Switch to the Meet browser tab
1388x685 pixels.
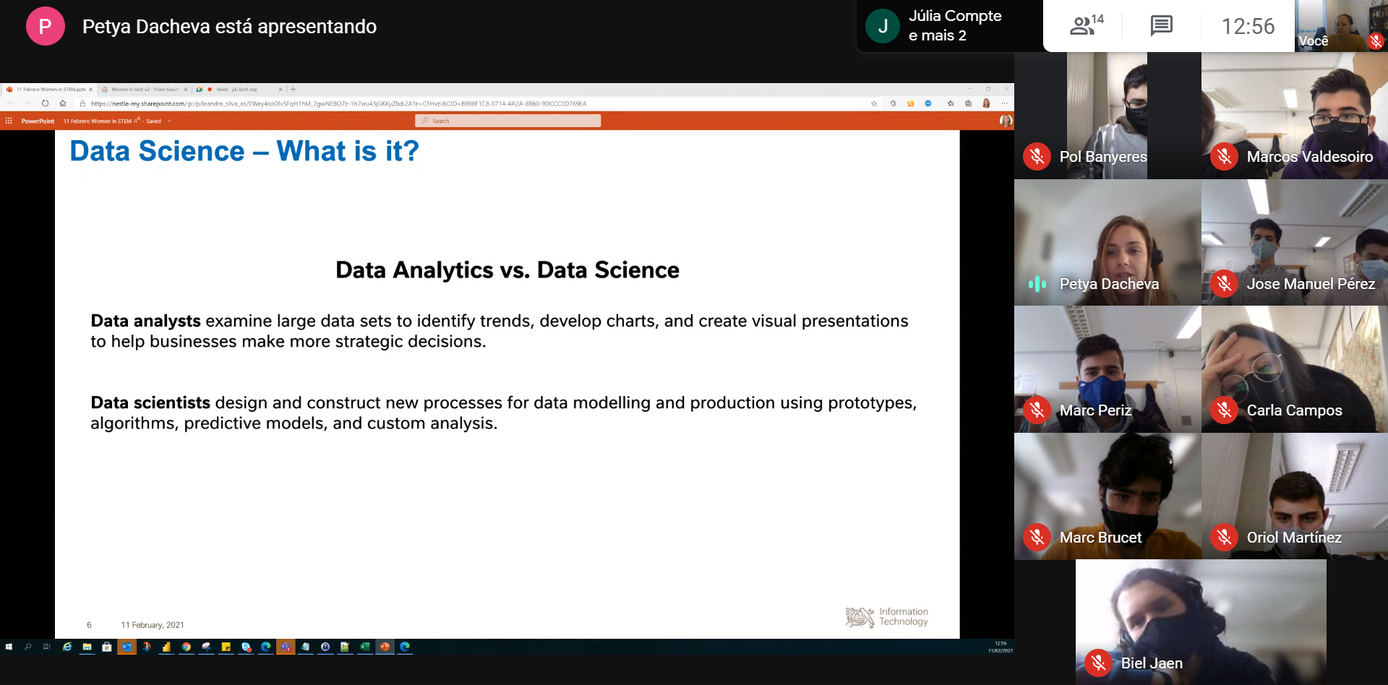click(239, 90)
